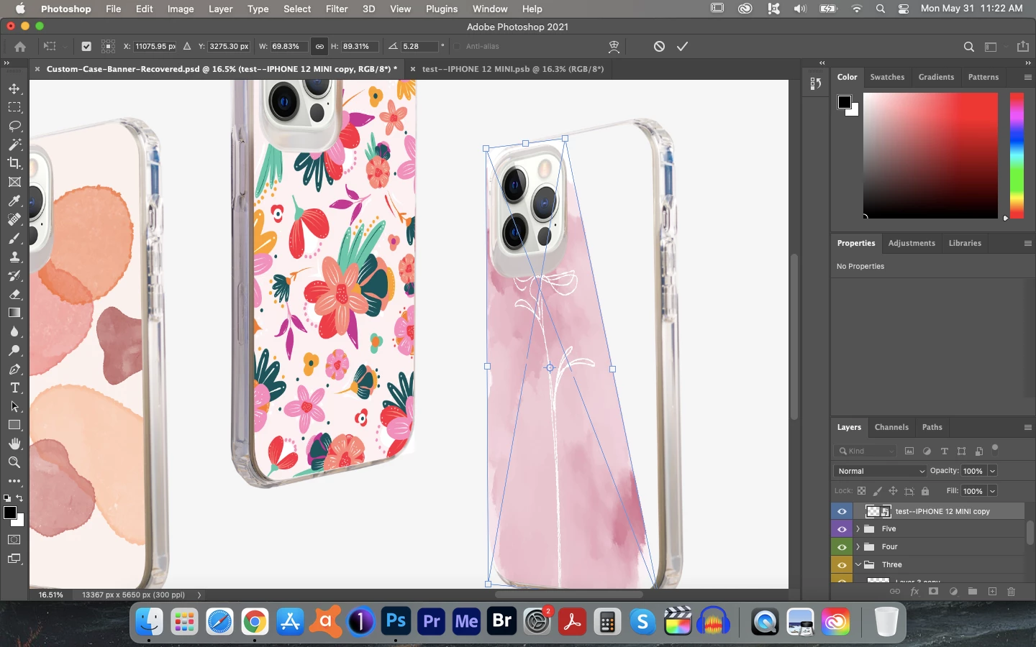Toggle Quick Mask mode icon
This screenshot has height=647, width=1036.
14,540
